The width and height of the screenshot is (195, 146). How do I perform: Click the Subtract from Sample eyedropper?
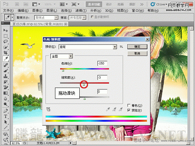coord(120,109)
